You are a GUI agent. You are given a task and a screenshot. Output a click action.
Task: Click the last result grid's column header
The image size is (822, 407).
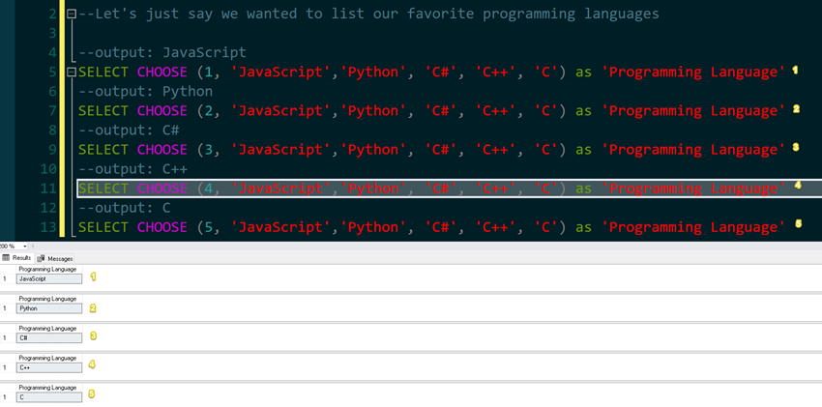[48, 388]
